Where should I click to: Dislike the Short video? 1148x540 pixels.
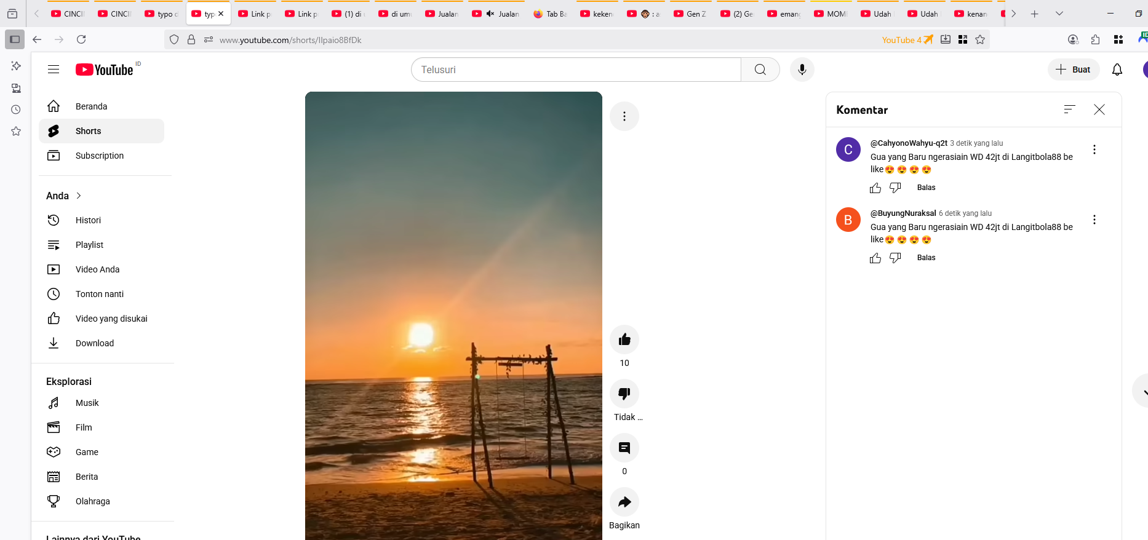coord(624,394)
